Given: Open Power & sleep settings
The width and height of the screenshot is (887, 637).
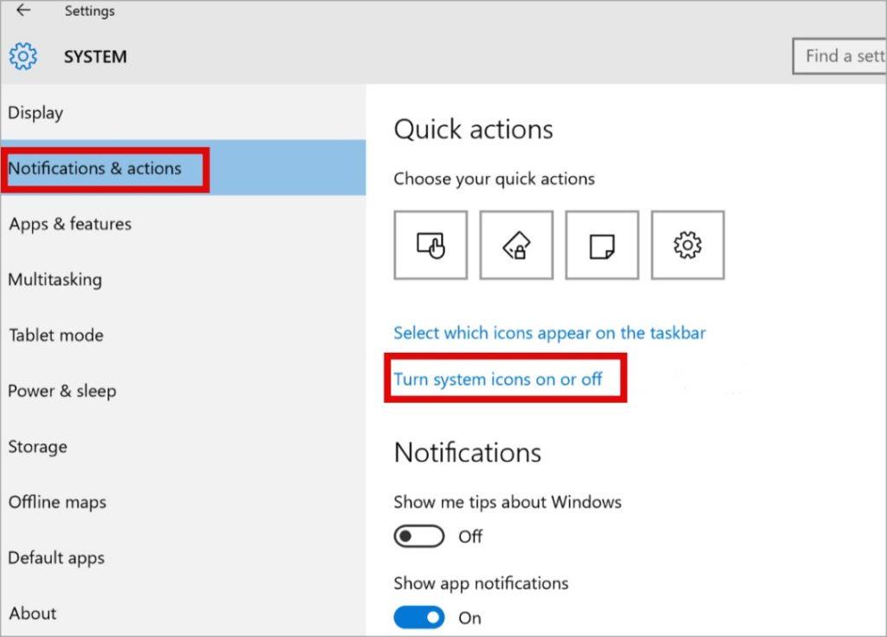Looking at the screenshot, I should point(184,391).
